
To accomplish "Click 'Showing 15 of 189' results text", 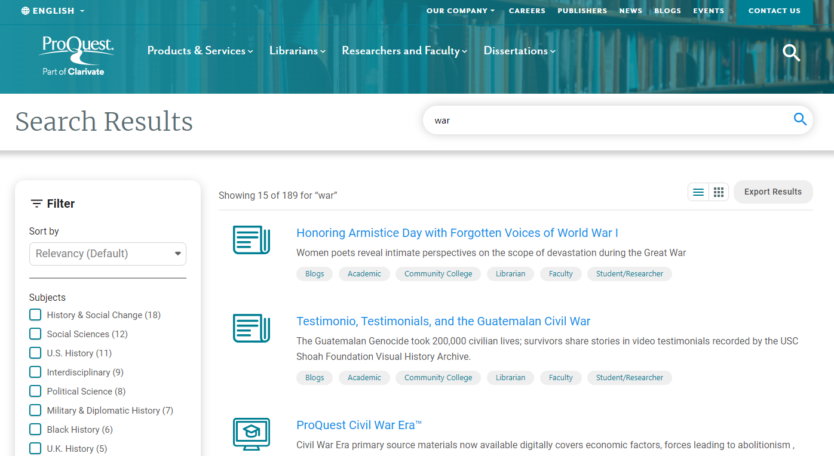I will 278,195.
